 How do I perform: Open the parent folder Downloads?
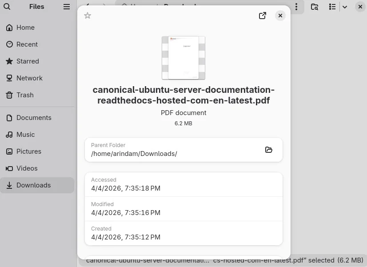tap(269, 150)
